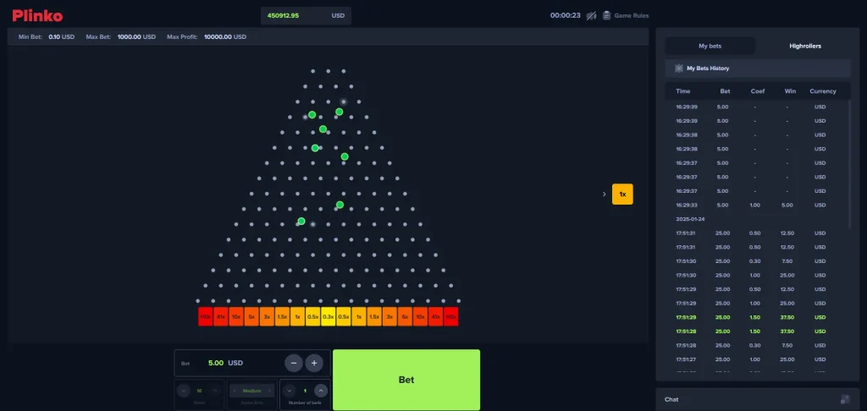Screen dimensions: 867x411
Task: Increase the number of balls
Action: [321, 391]
